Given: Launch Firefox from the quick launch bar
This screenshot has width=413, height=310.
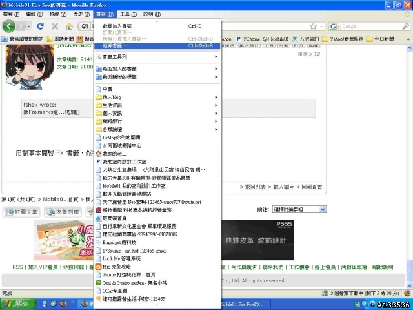Looking at the screenshot, I should [x=63, y=304].
